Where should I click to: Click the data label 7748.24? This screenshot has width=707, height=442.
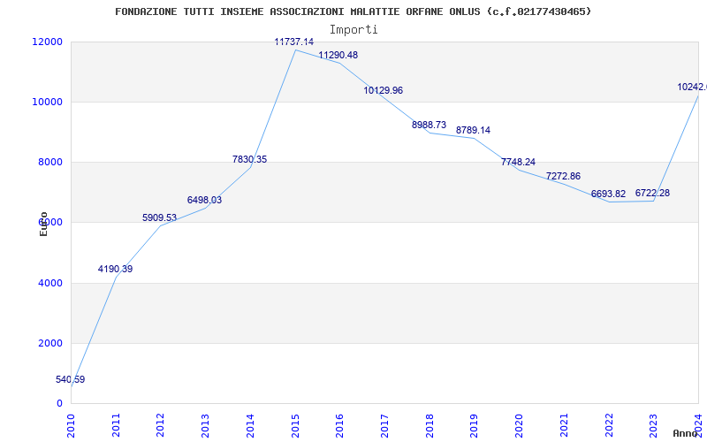pos(518,162)
